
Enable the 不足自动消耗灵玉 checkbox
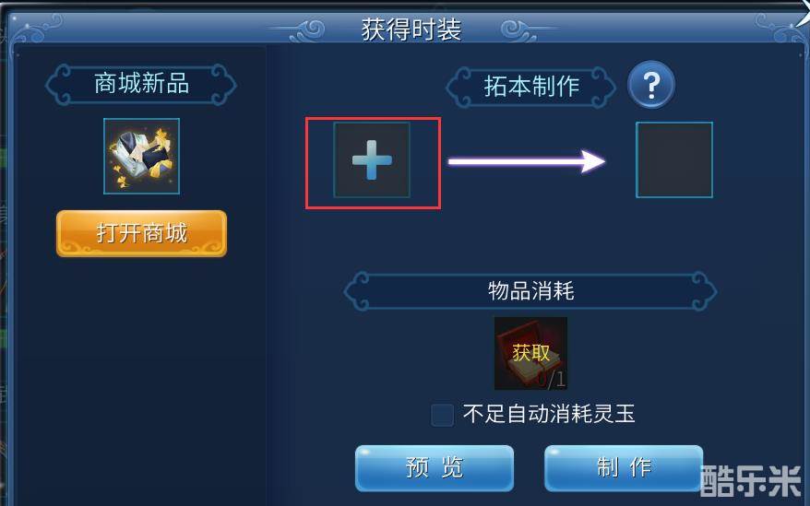click(x=443, y=415)
